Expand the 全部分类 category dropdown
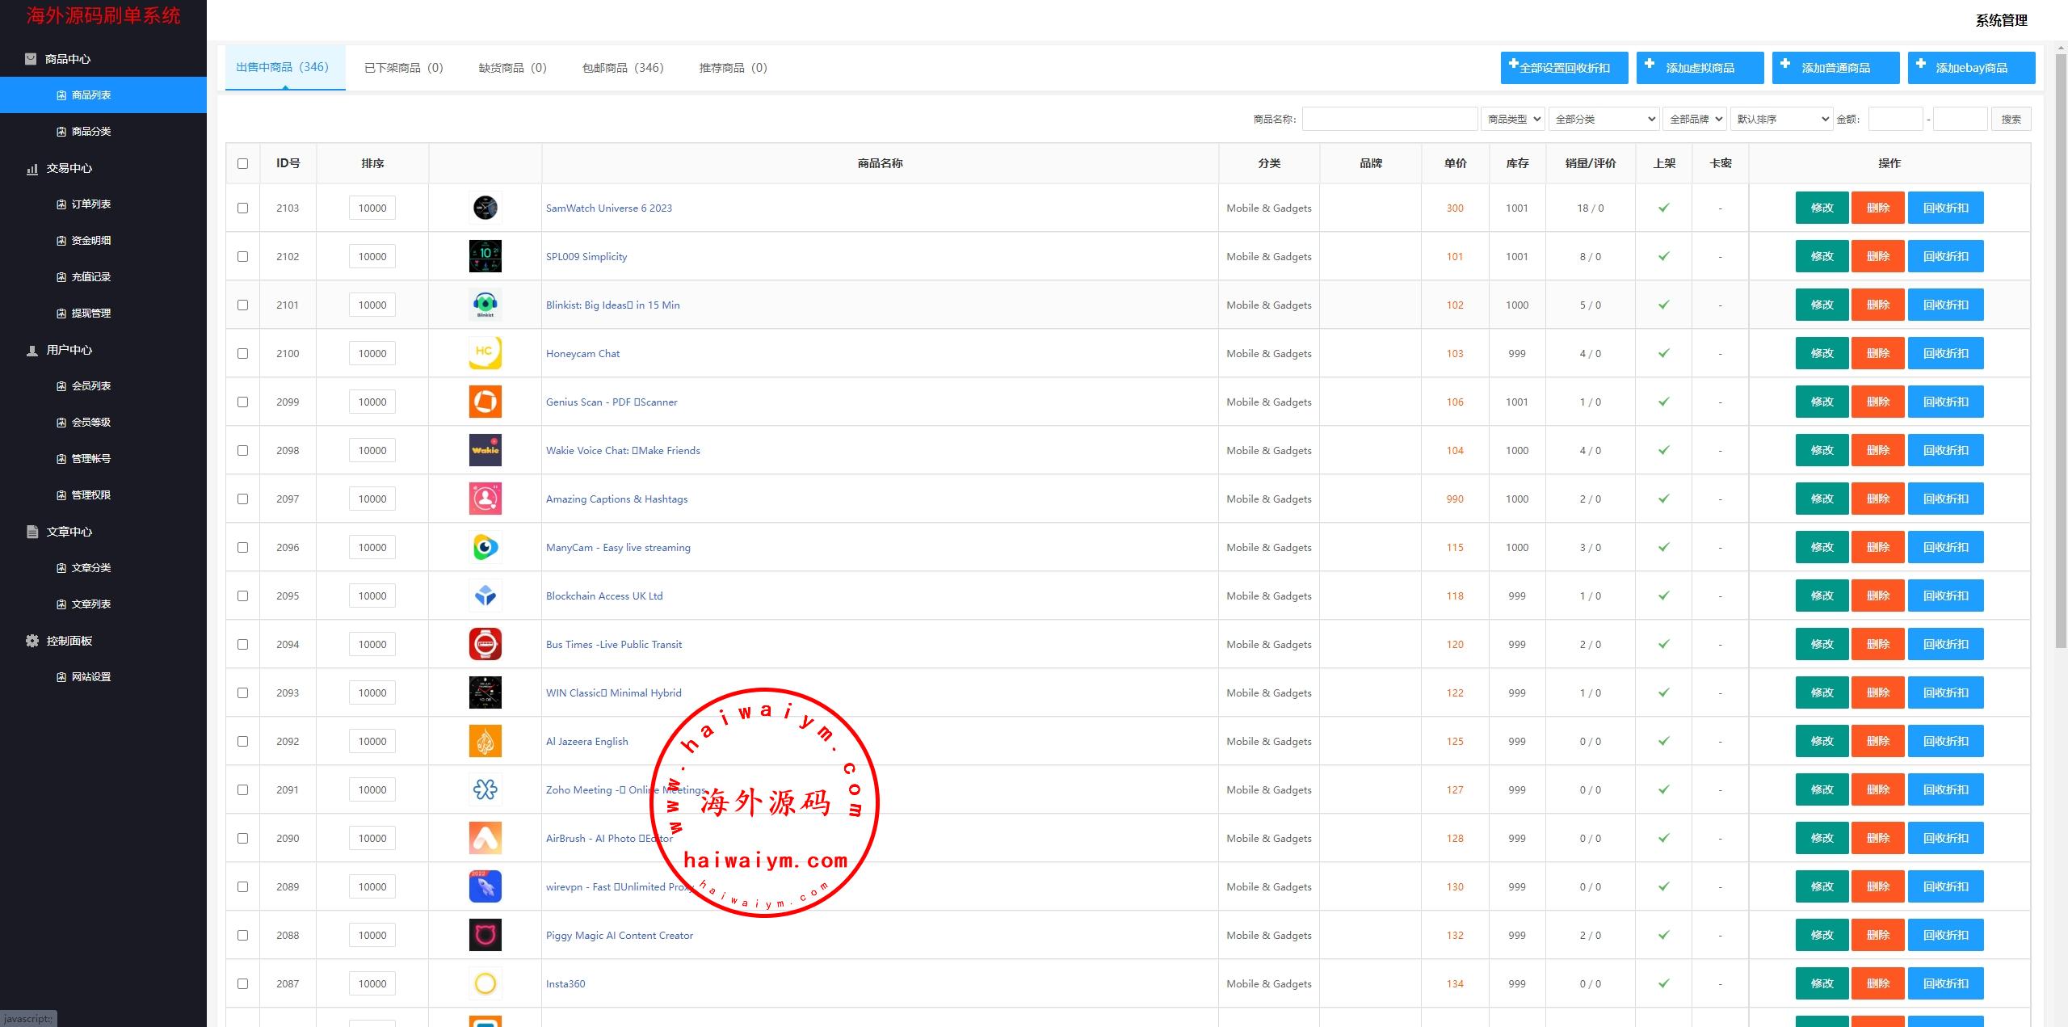 point(1603,119)
